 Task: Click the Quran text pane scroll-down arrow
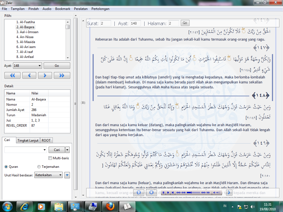83,195
